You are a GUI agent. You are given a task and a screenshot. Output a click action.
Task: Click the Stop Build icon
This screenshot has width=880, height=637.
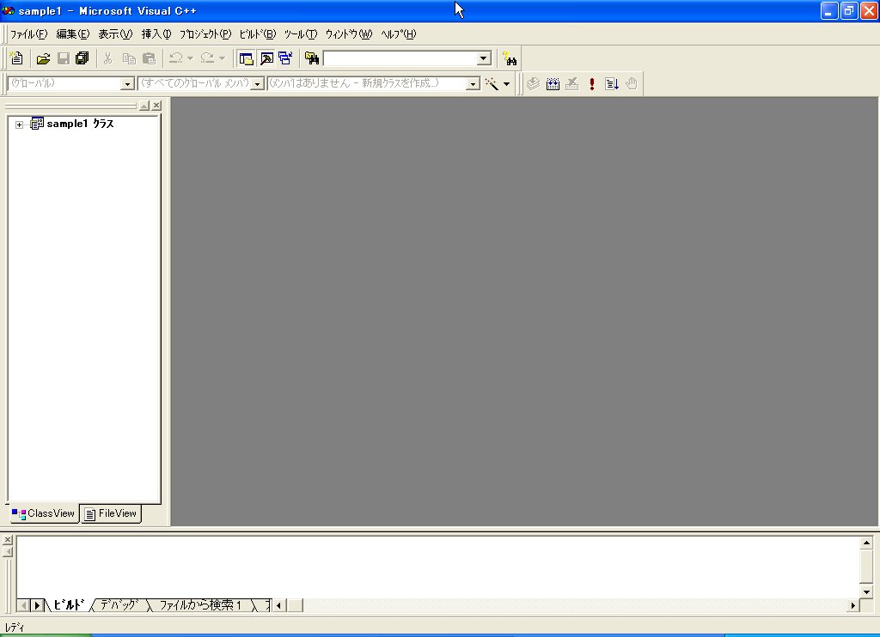pyautogui.click(x=571, y=83)
